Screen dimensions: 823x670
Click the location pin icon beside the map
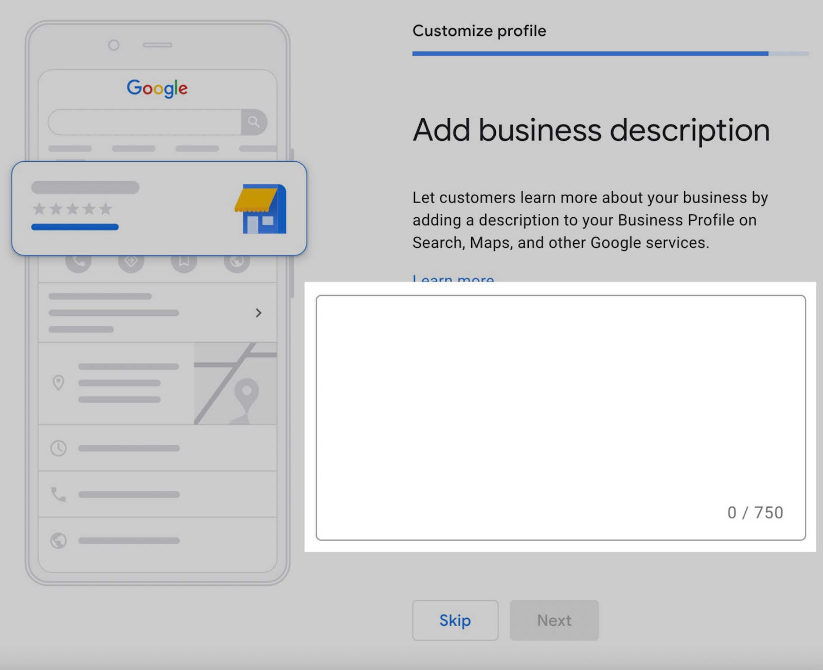[59, 382]
